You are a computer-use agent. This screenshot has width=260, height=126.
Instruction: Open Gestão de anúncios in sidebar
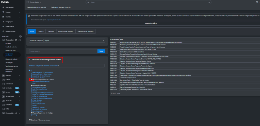coord(11,47)
